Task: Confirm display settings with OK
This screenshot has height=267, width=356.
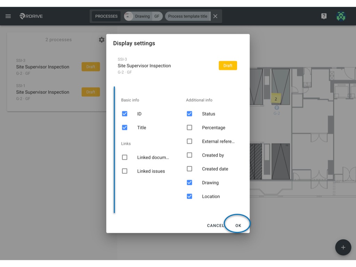Action: [238, 225]
